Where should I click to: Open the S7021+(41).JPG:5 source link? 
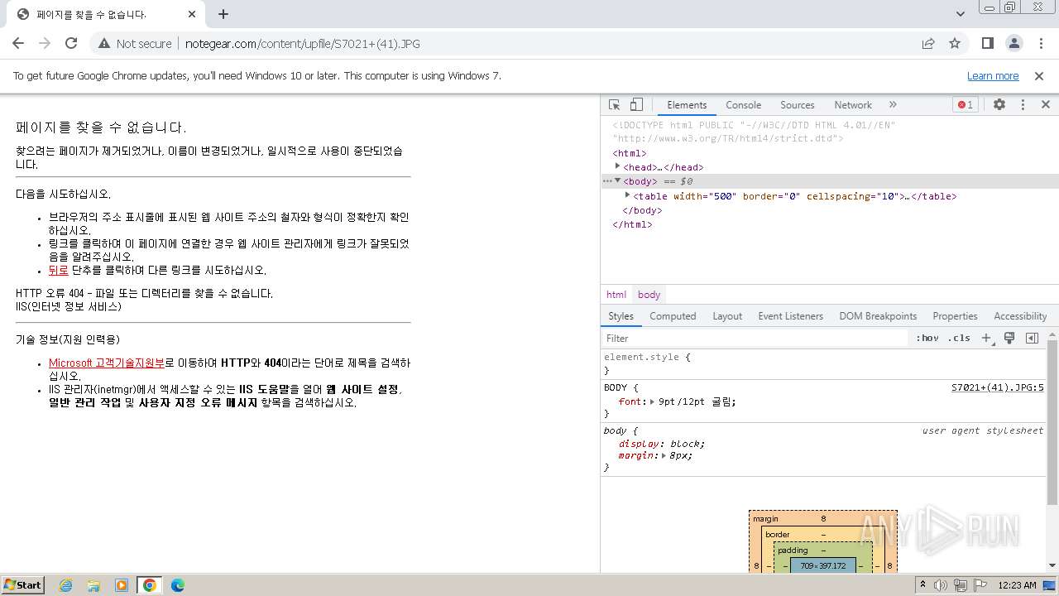point(997,387)
